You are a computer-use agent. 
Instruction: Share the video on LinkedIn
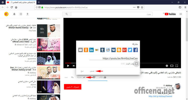(91, 50)
